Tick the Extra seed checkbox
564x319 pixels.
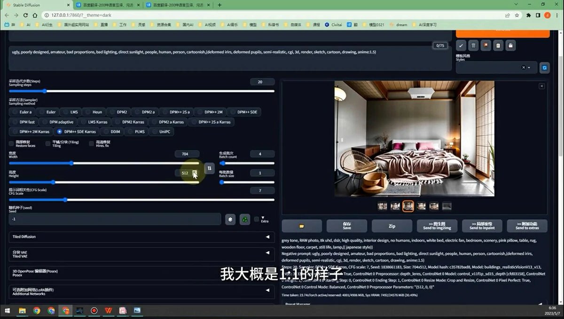pyautogui.click(x=256, y=219)
